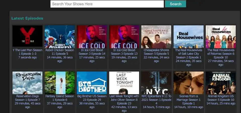This screenshot has height=113, width=241.
Task: Open Scenes from a Marriage Season 1 link
Action: pyautogui.click(x=189, y=100)
